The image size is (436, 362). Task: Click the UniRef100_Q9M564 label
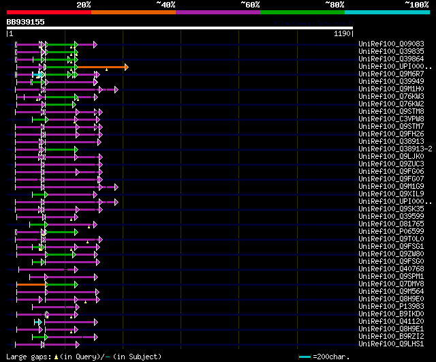391,292
